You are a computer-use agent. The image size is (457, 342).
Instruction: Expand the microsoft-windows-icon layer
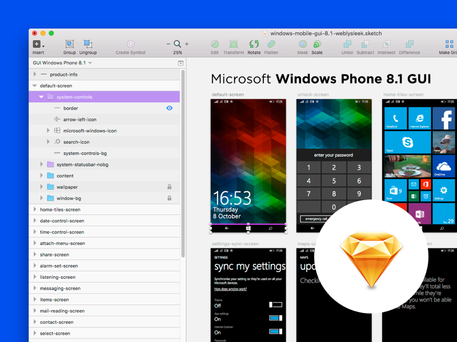[48, 131]
